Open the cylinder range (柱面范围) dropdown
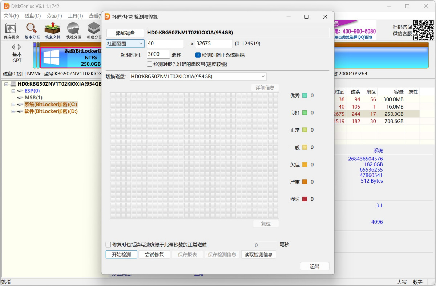This screenshot has height=286, width=436. (x=125, y=44)
